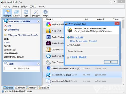Screen dimensions: 126x94
Task: Open the 查看(V) menu
Action: point(24,7)
